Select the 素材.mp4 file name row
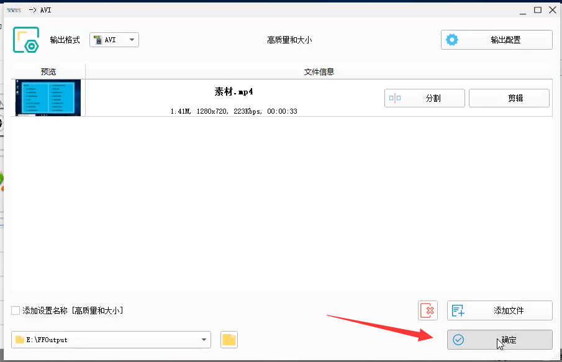The height and width of the screenshot is (362, 562). coord(234,92)
